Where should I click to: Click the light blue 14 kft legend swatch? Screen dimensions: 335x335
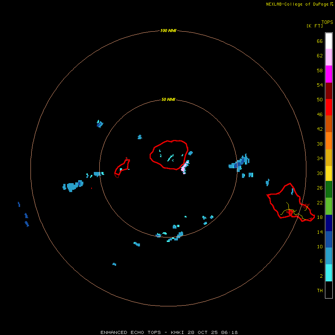(x=329, y=256)
